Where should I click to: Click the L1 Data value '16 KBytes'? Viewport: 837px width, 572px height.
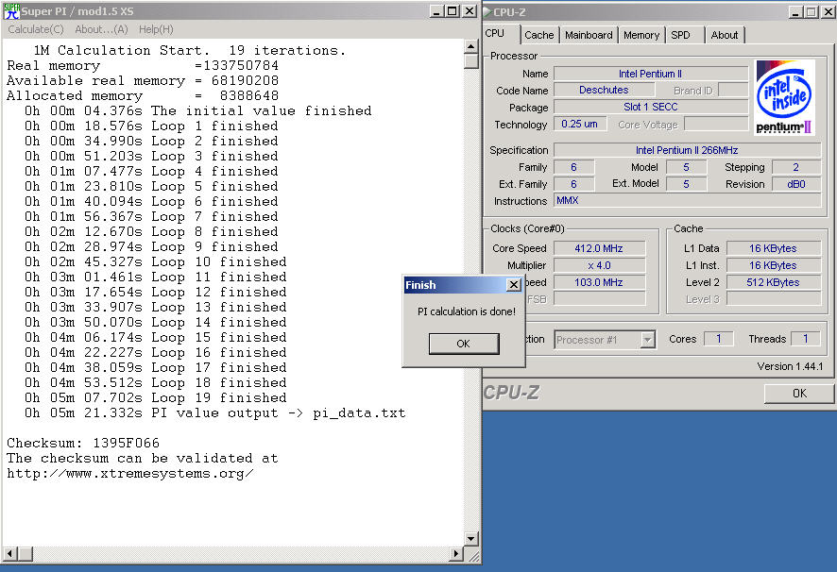[774, 248]
